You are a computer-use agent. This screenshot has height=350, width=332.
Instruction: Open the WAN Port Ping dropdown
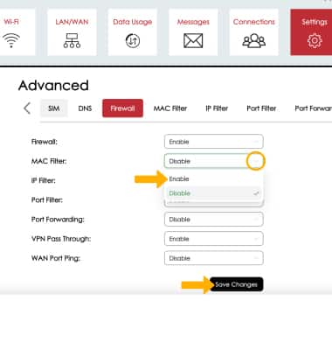[214, 258]
